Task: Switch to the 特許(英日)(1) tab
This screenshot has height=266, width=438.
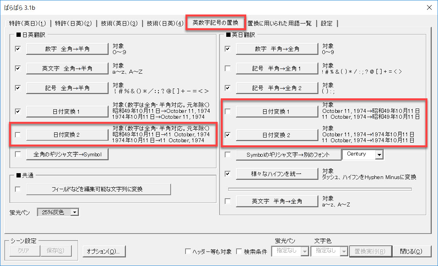Action: pos(27,24)
